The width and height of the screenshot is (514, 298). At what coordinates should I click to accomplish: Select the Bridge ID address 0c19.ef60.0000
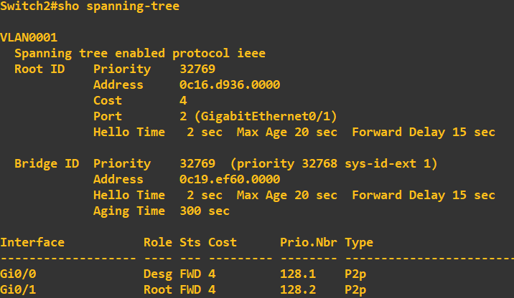230,179
